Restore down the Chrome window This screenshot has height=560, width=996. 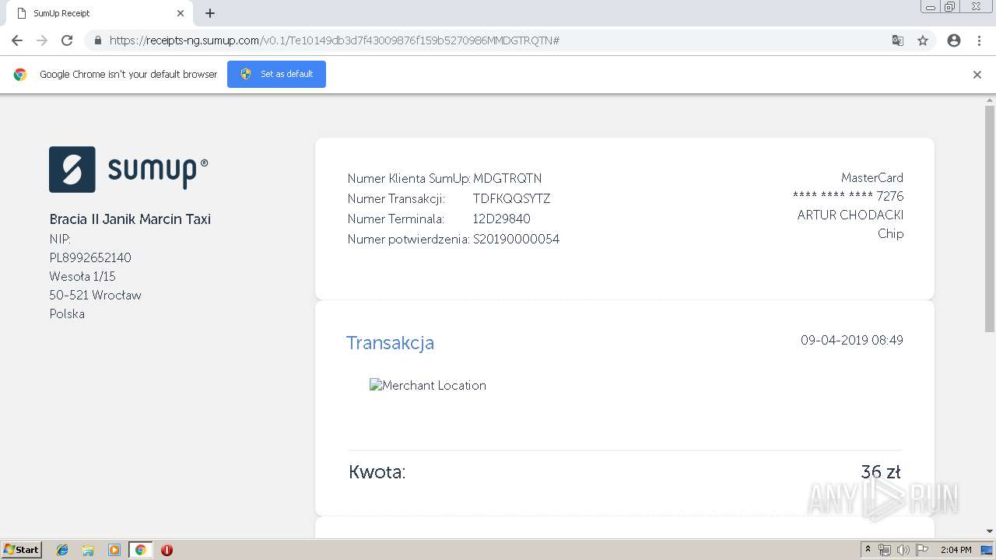click(x=950, y=7)
